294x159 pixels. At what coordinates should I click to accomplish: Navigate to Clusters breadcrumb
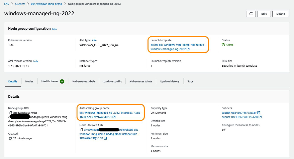[20, 4]
